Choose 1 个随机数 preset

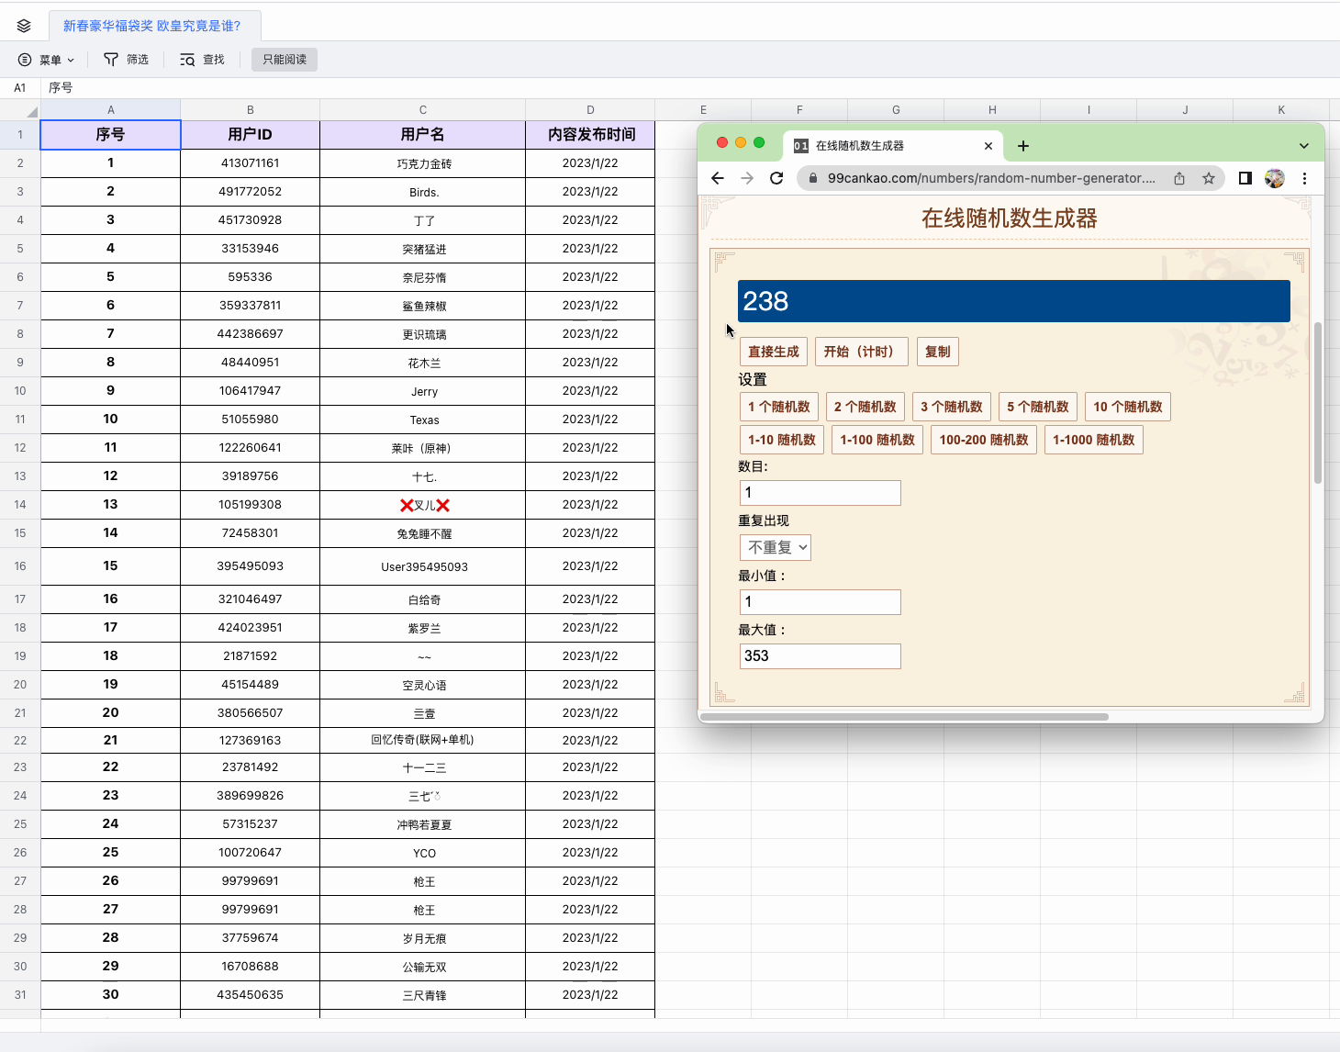[779, 407]
